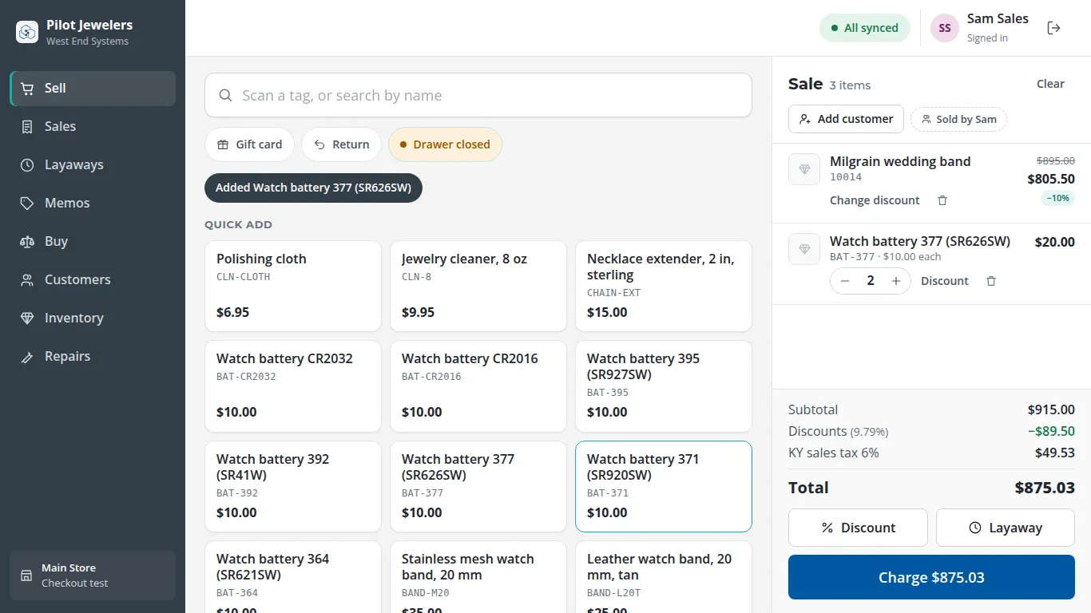Click the Layaway button
This screenshot has height=613, width=1091.
(1006, 528)
